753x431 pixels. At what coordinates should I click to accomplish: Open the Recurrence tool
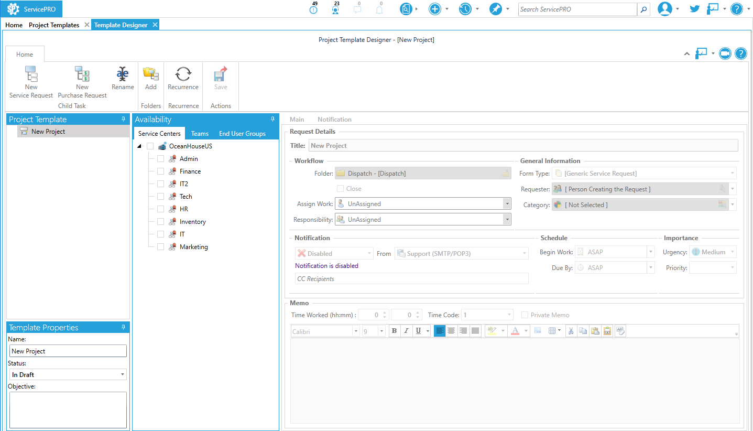(183, 74)
